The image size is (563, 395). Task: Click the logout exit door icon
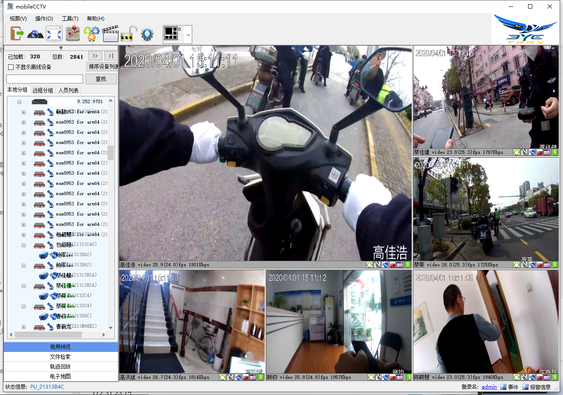(17, 34)
